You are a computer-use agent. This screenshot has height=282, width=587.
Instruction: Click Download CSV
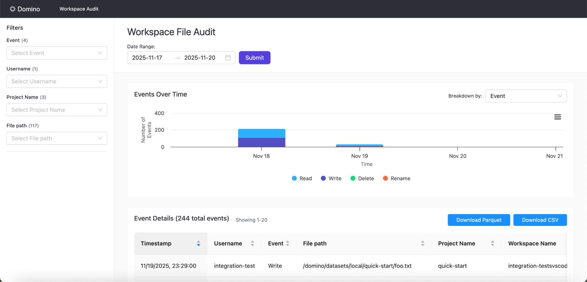click(540, 220)
